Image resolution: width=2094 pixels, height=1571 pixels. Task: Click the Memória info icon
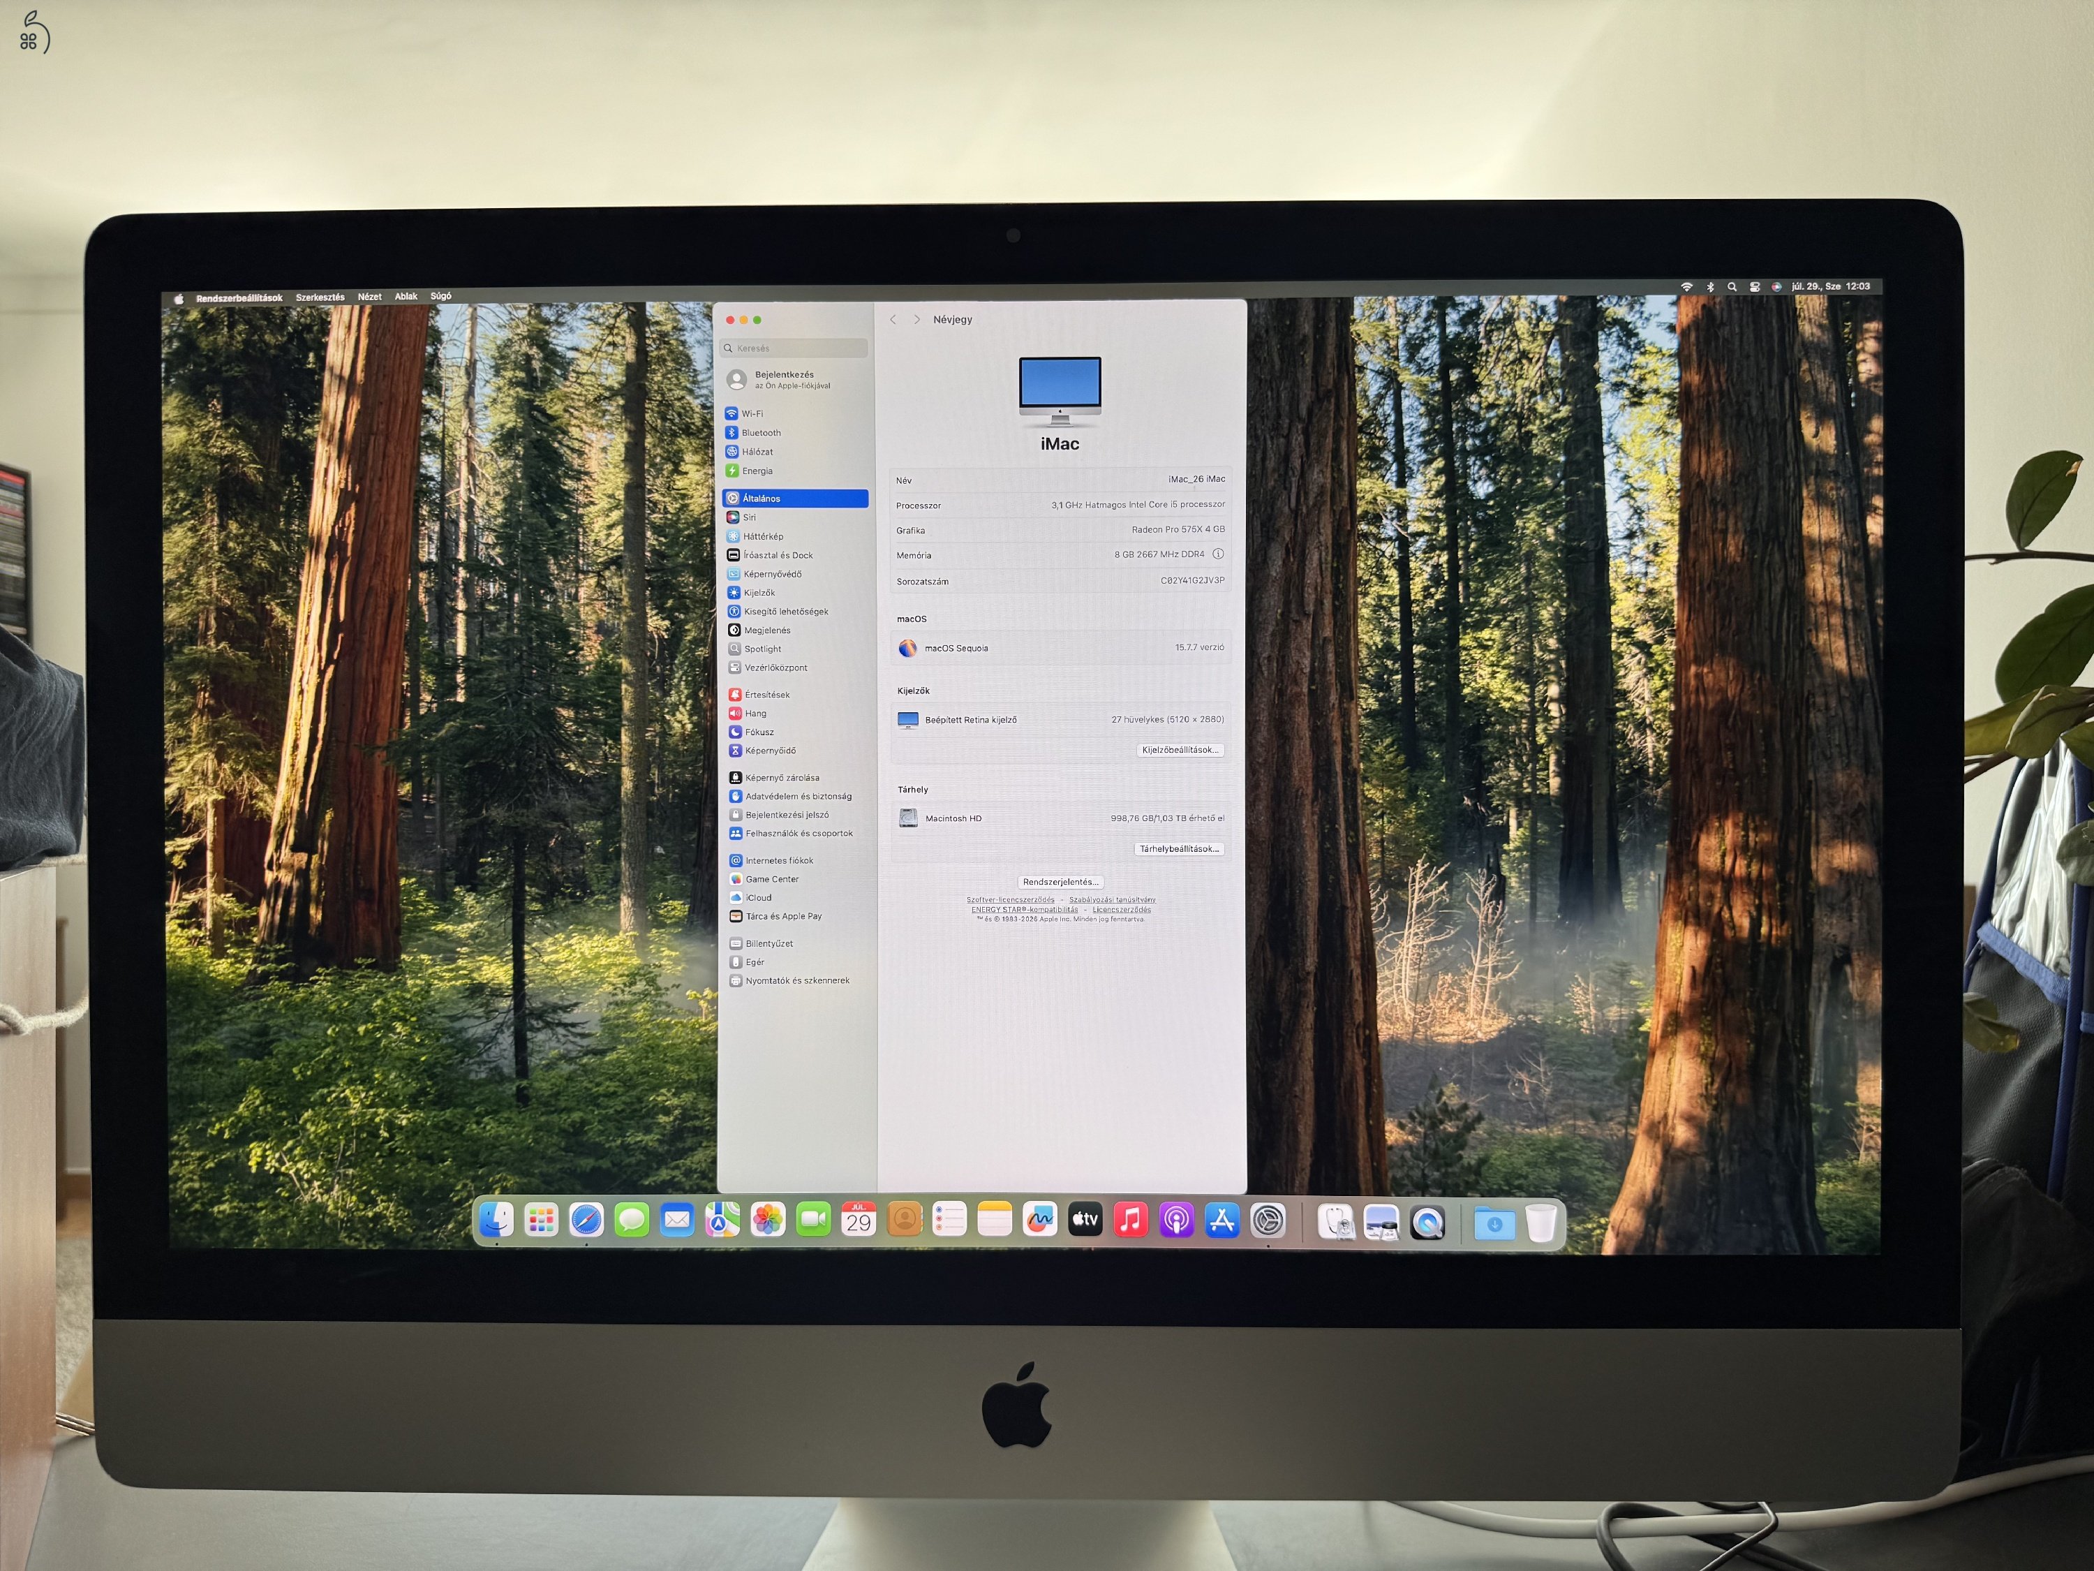click(1218, 554)
